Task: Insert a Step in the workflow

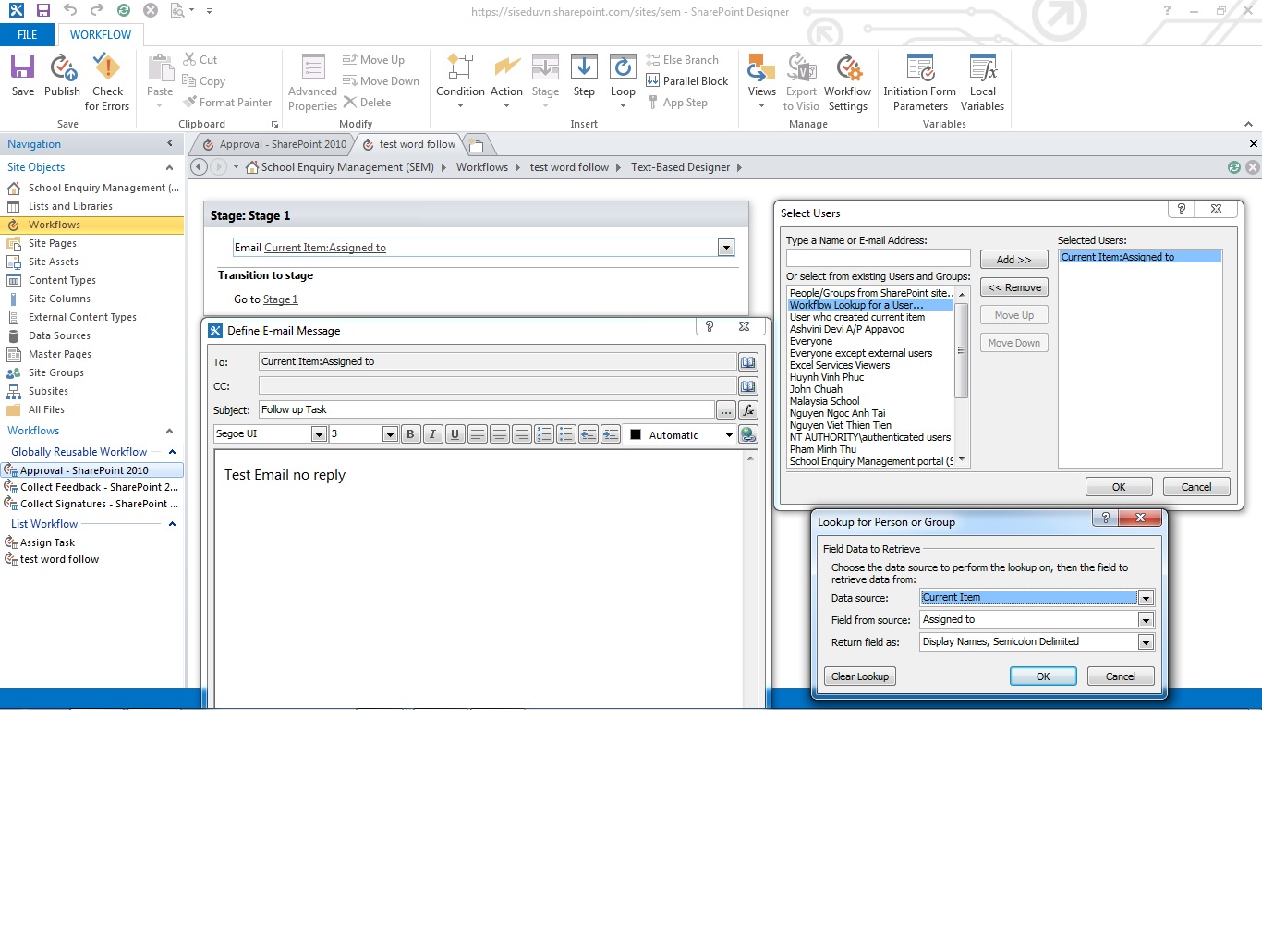Action: point(584,76)
